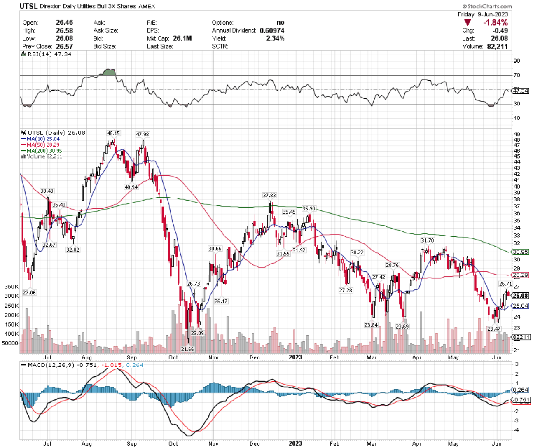Select the -1.84% percent change value

(x=495, y=23)
